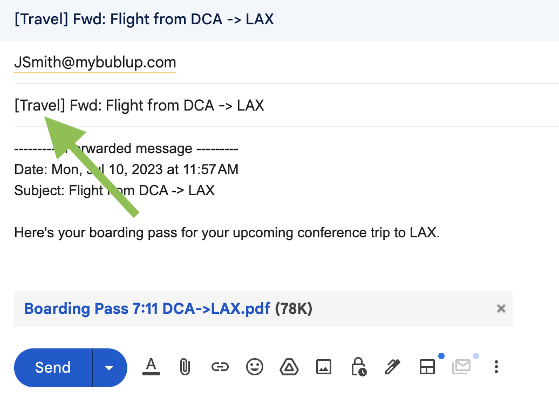Open Boarding Pass 7:11 DCA->LAX.pdf attachment

pos(147,308)
